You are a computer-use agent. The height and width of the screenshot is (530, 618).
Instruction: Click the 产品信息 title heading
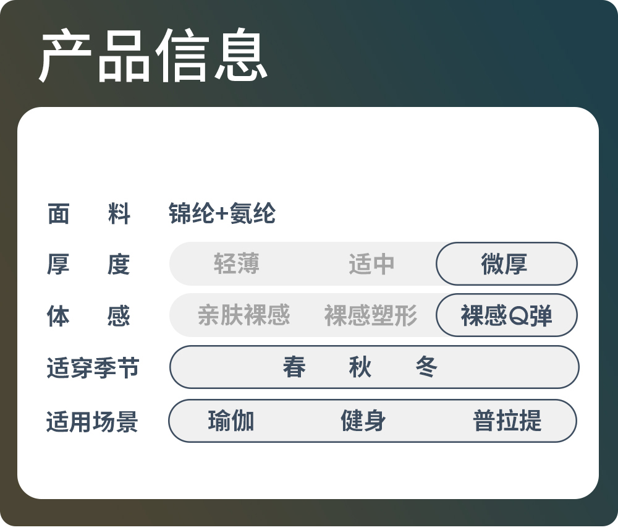[x=153, y=56]
